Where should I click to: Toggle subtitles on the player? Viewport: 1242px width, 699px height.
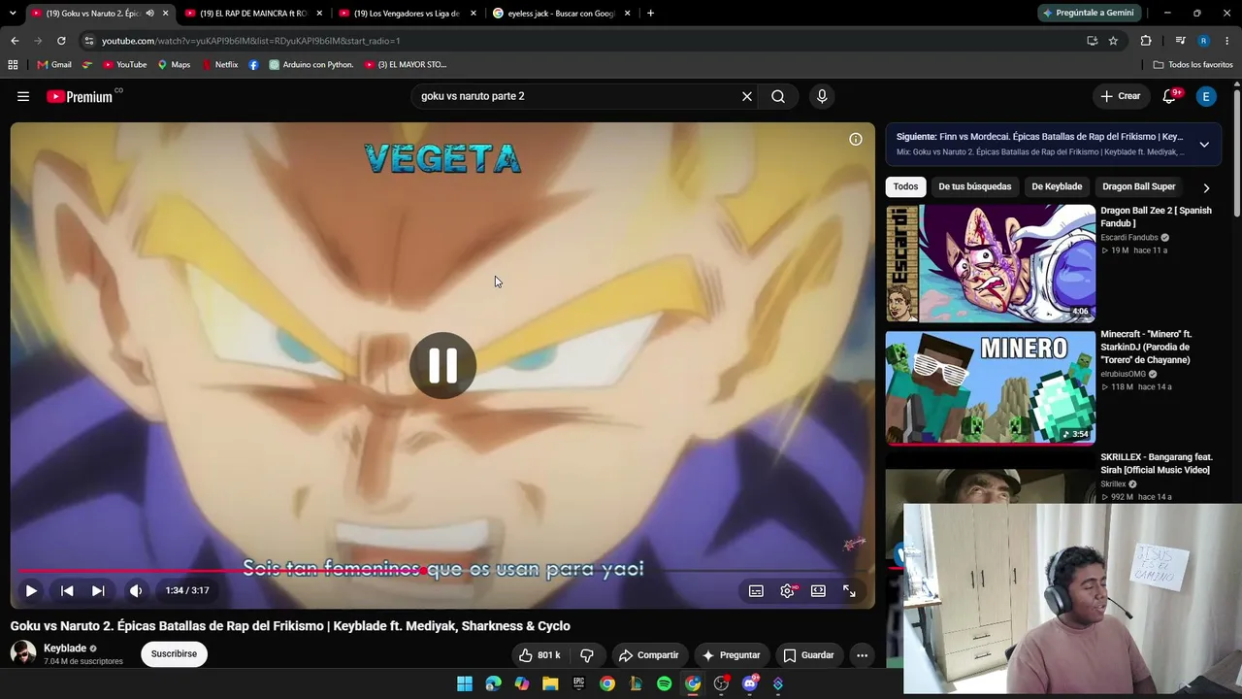[x=756, y=590]
